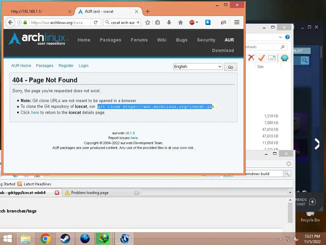Viewport: 326px width, 245px height.
Task: View site info via the lock icon
Action: (25, 22)
